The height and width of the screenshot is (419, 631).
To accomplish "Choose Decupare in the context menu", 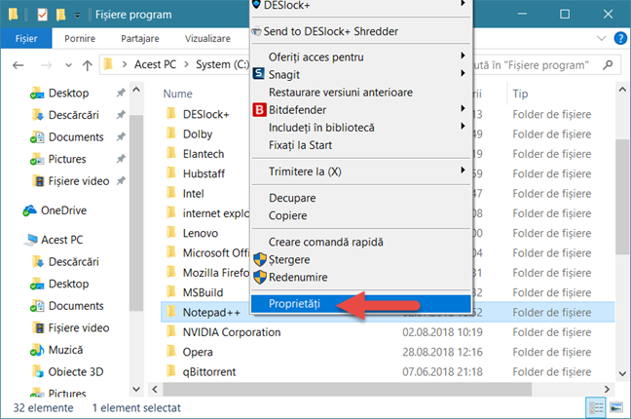I will coord(361,198).
